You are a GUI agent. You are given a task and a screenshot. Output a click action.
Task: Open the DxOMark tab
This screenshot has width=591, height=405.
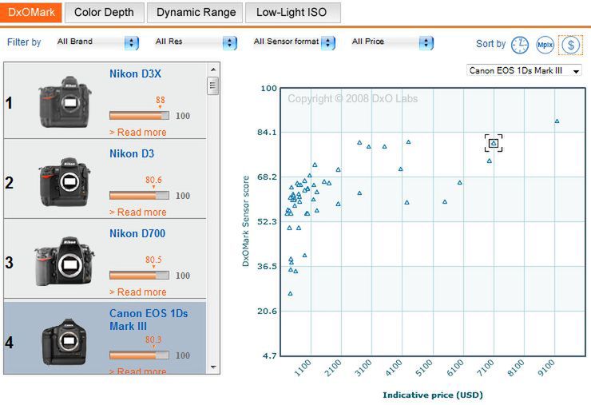(31, 13)
